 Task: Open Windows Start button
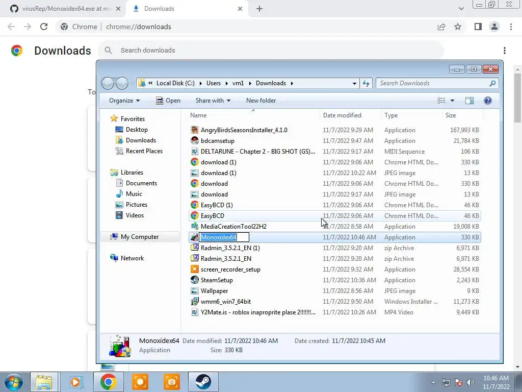coord(14,382)
